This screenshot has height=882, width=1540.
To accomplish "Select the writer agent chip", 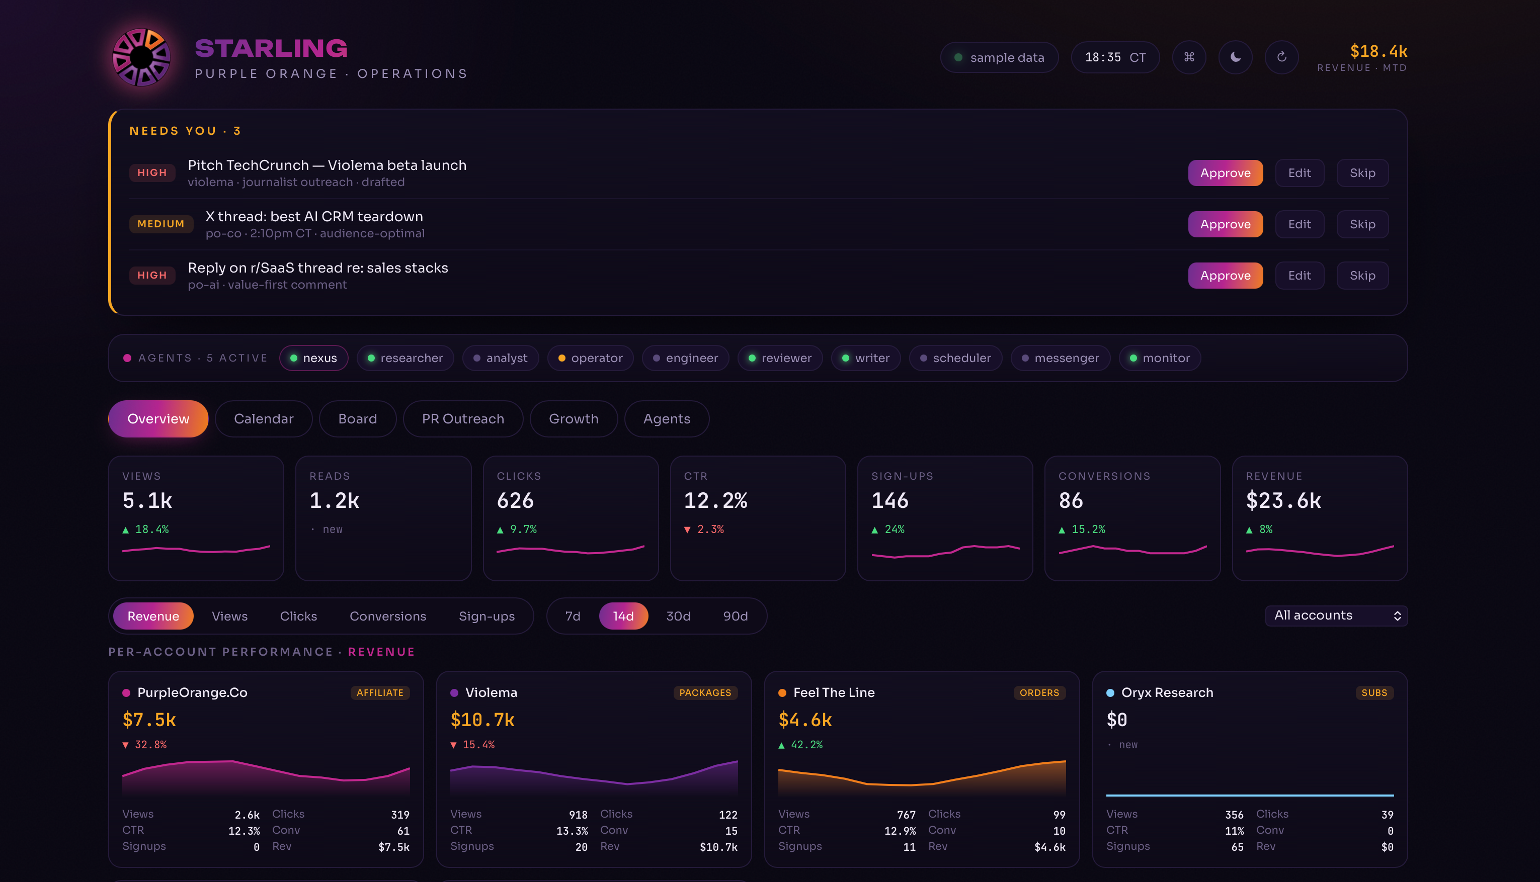I will [x=865, y=358].
